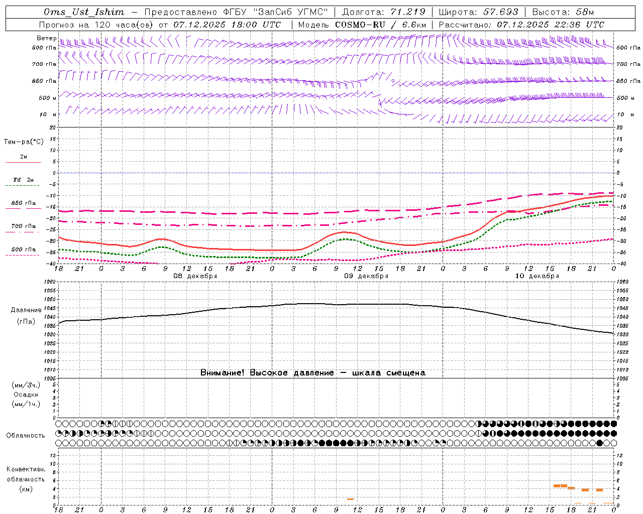Click the 'Модель COSMO-RU / 6.6км' text
Image resolution: width=643 pixels, height=514 pixels.
(x=362, y=25)
